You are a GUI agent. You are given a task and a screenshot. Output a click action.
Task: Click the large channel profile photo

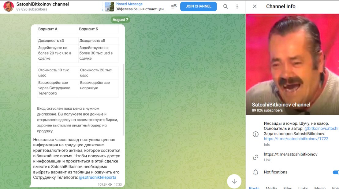coord(292,65)
